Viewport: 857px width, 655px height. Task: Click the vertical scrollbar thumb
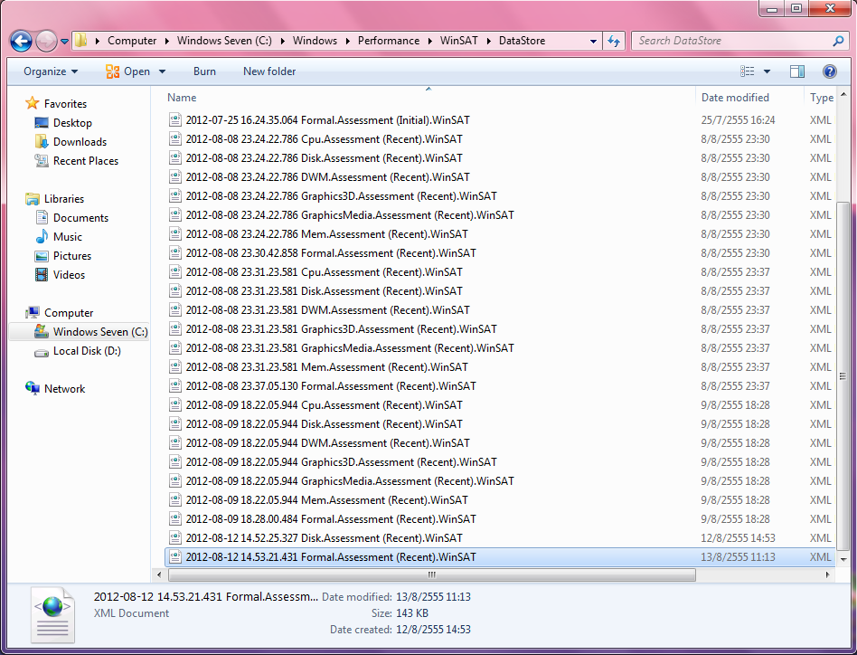[x=843, y=376]
